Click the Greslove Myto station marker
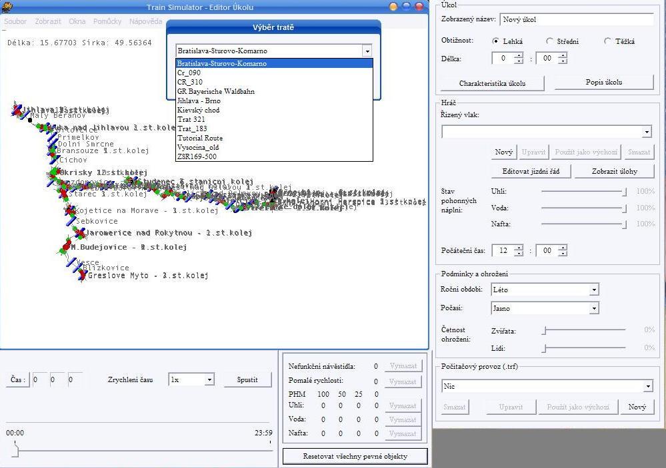The image size is (666, 468). tap(83, 274)
